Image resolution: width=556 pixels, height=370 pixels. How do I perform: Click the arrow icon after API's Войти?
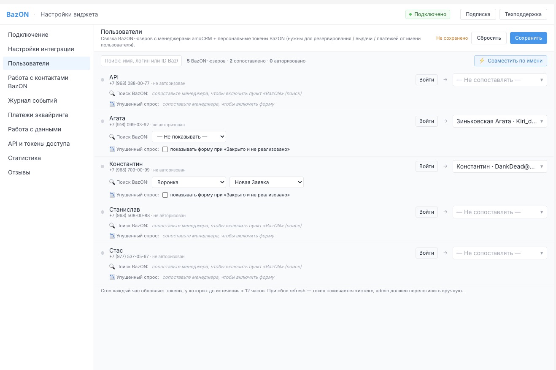tap(445, 80)
